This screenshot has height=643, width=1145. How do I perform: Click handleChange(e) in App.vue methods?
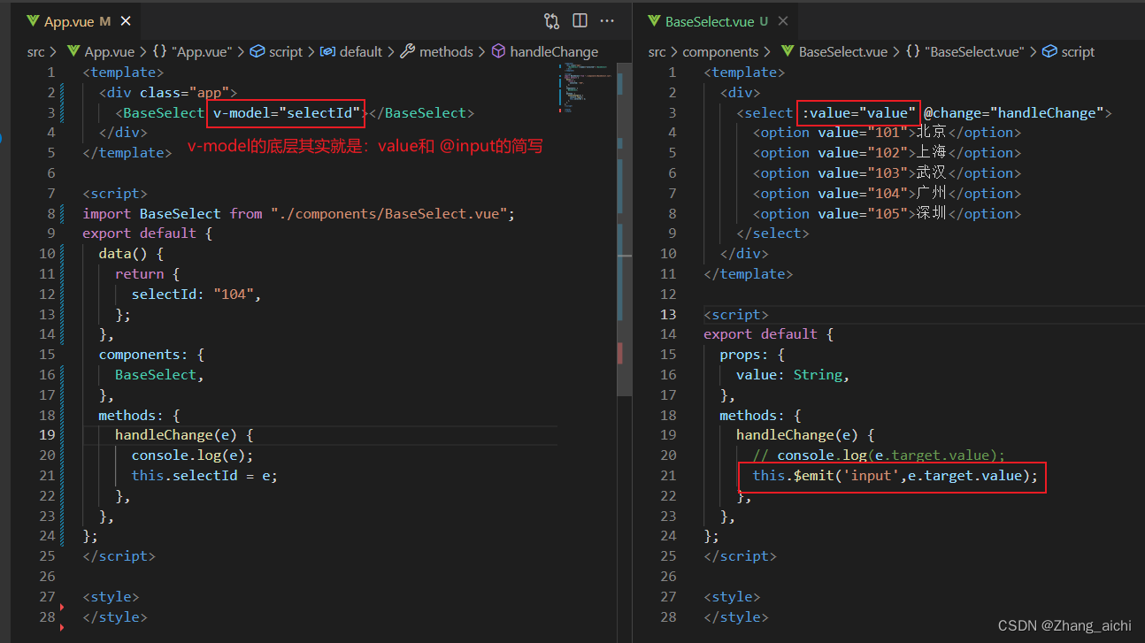(x=184, y=435)
